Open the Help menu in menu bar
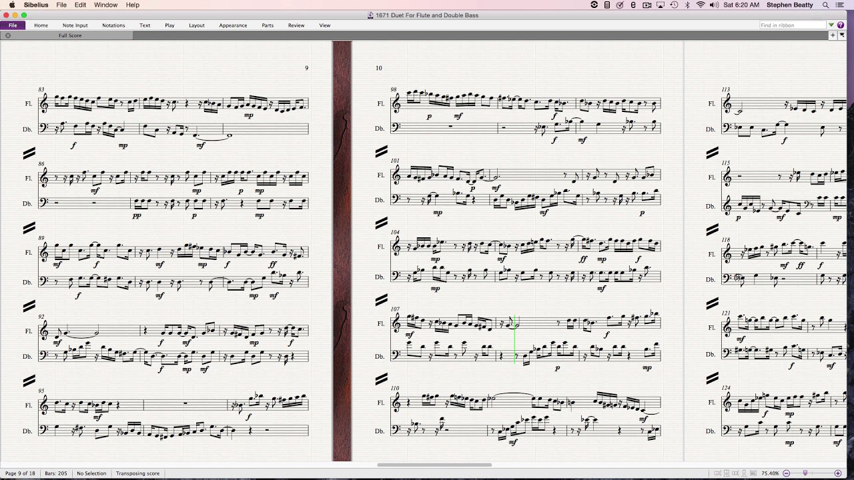This screenshot has width=854, height=480. 133,5
